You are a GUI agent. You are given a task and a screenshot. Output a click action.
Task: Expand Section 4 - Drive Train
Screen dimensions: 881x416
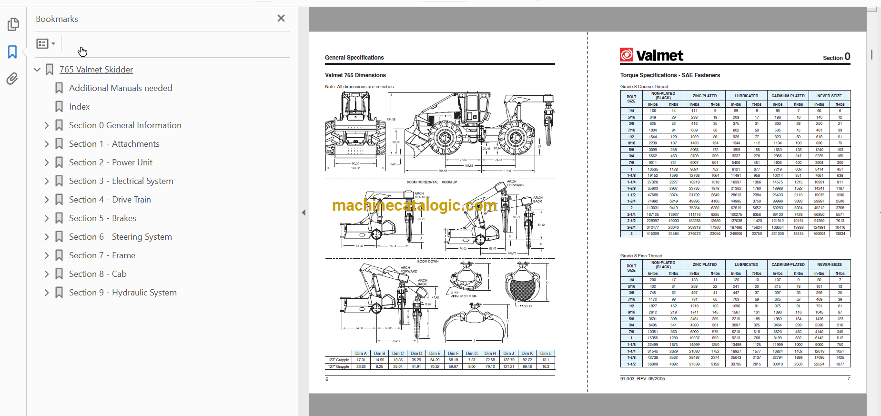pyautogui.click(x=47, y=200)
